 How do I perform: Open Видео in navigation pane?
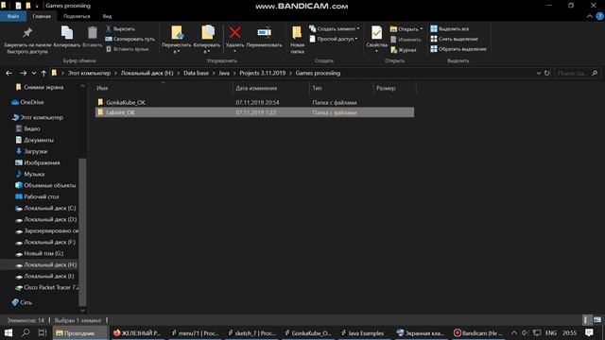coord(27,128)
